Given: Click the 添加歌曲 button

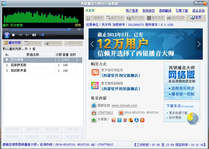Looking at the screenshot, I should 13,129.
